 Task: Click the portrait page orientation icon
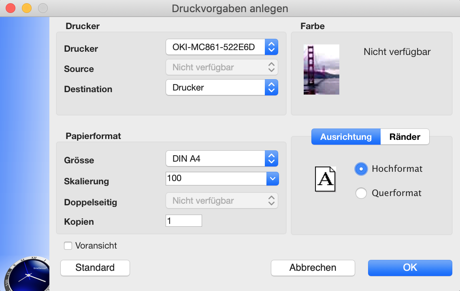[x=325, y=179]
